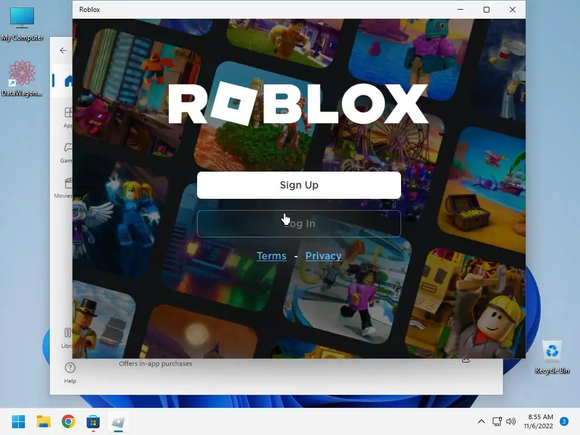
Task: Open Help in Microsoft Store sidebar
Action: (x=70, y=373)
